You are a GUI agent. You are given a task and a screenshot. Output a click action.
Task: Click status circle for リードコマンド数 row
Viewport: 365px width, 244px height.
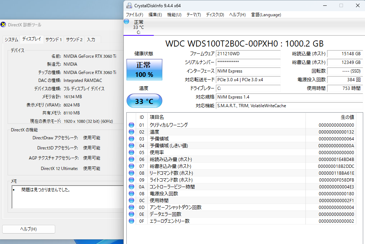(x=131, y=173)
